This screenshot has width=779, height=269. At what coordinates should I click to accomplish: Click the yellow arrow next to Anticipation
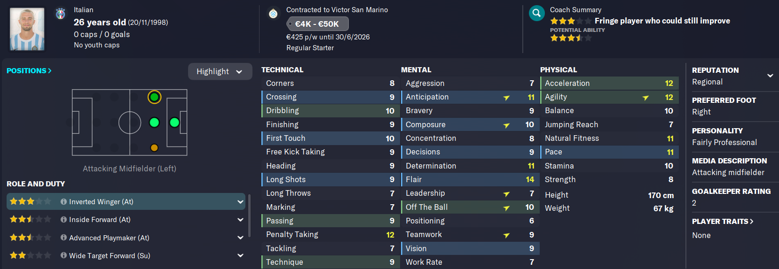click(506, 98)
